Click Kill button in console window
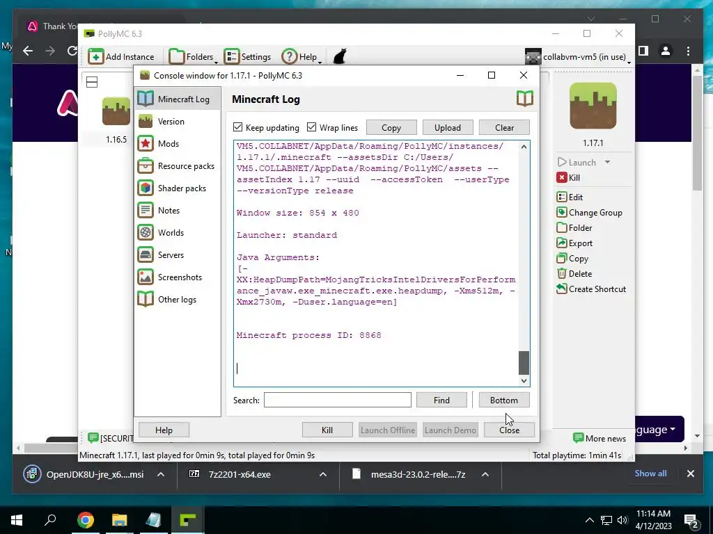 (327, 430)
